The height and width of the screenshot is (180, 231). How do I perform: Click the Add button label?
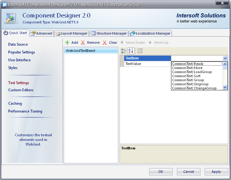pyautogui.click(x=75, y=42)
